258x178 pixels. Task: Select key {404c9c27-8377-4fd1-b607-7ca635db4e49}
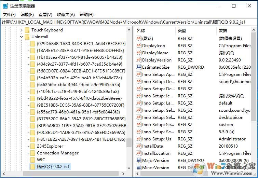80,64
